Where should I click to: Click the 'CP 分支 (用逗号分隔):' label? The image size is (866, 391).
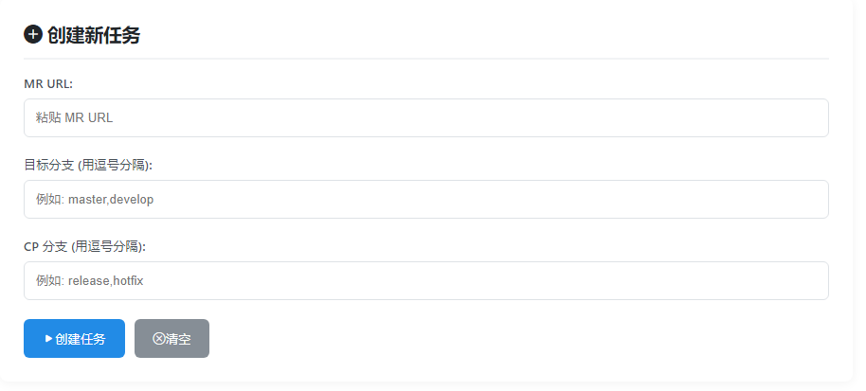pos(84,246)
